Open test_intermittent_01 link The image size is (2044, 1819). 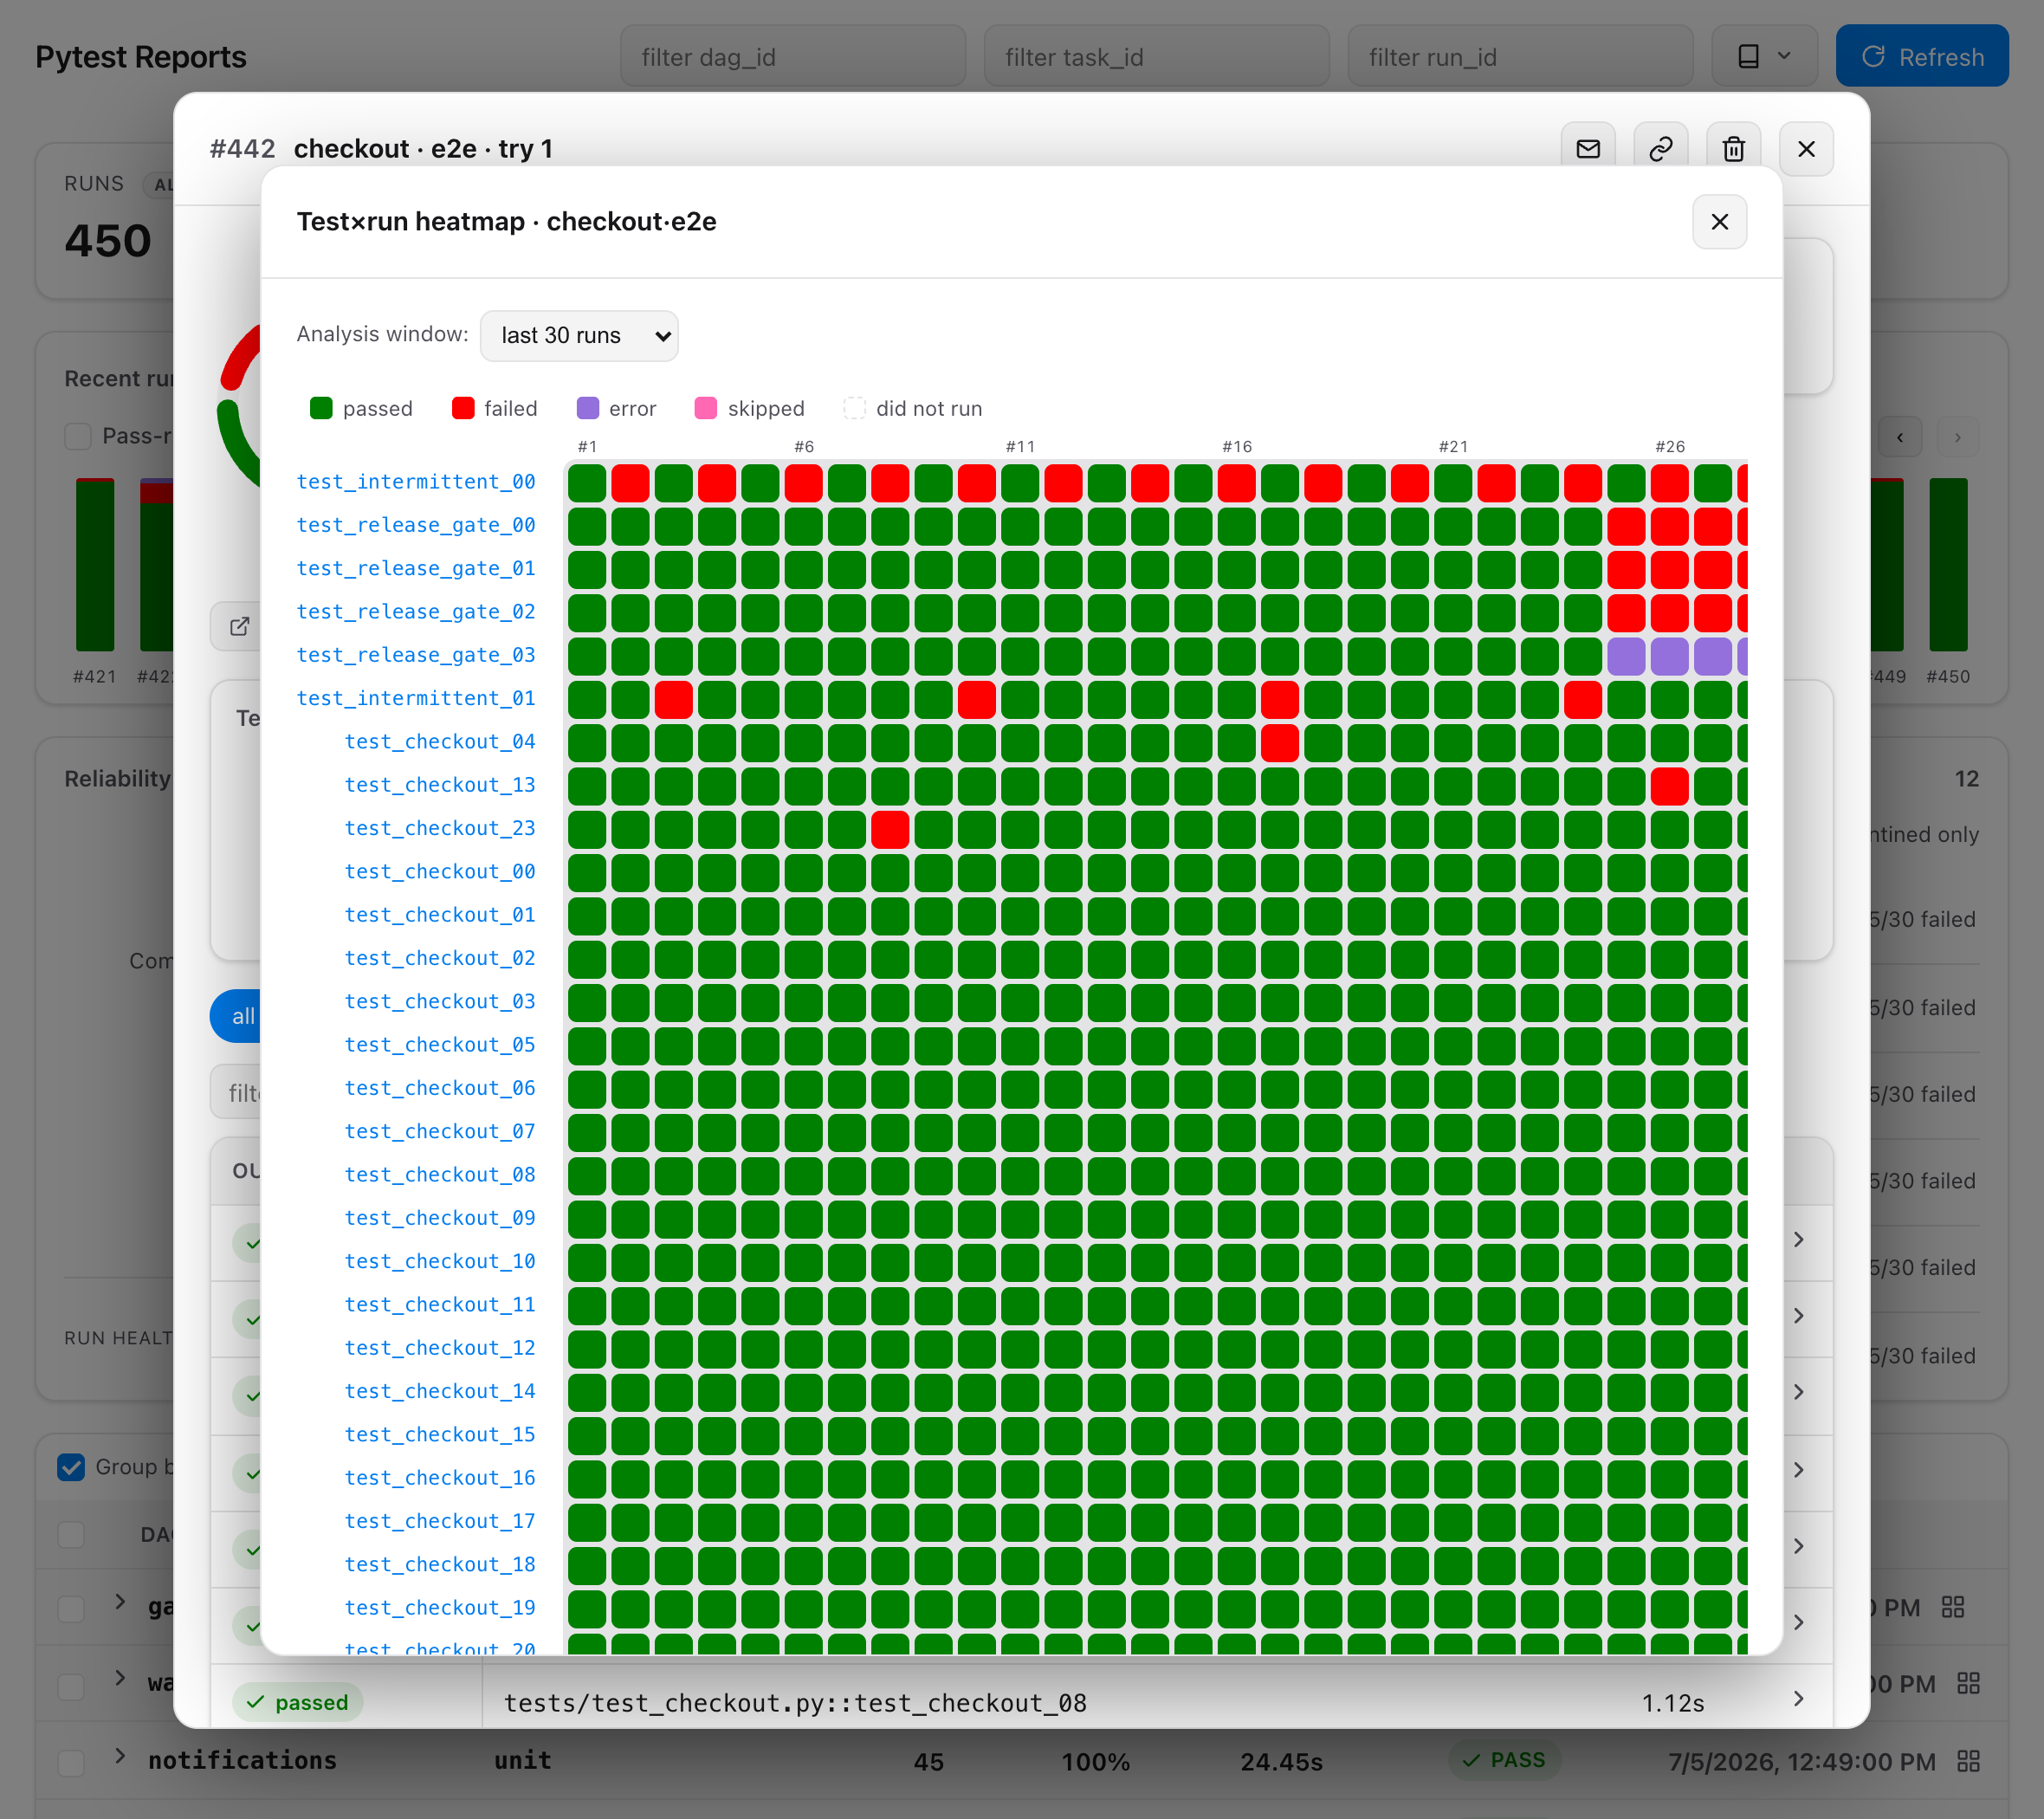pyautogui.click(x=416, y=698)
